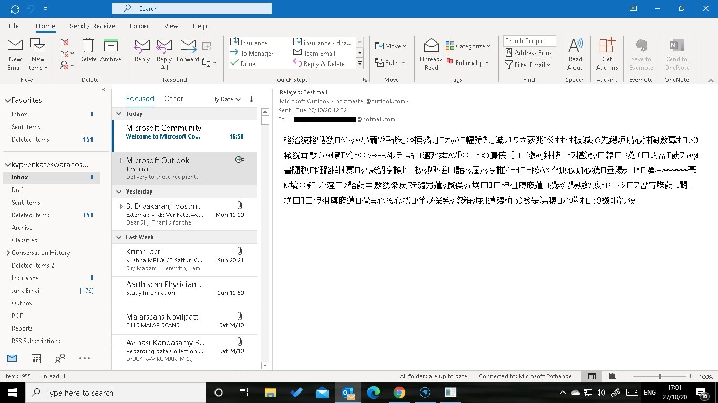Switch to the Send / Receive tab

(93, 26)
